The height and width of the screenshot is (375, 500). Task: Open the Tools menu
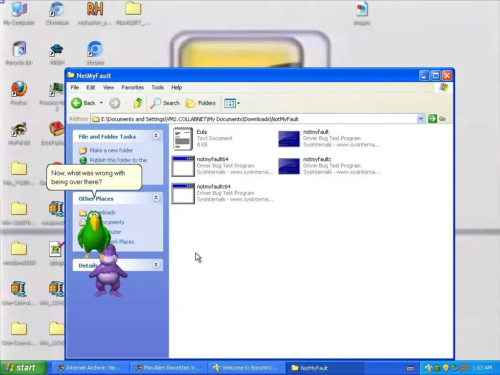point(158,87)
